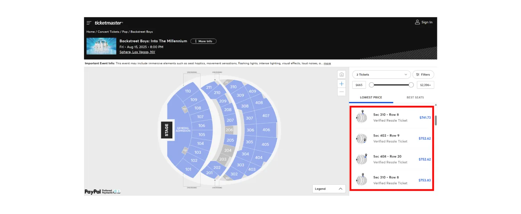Select Sec 408 Row 20 listing

[392, 159]
